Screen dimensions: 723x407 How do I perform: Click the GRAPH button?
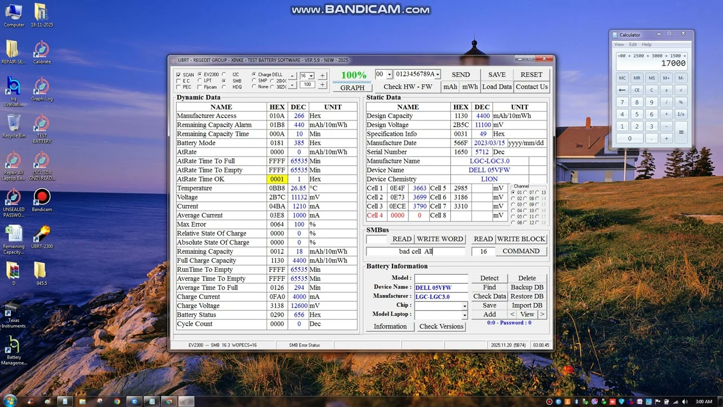click(x=352, y=88)
